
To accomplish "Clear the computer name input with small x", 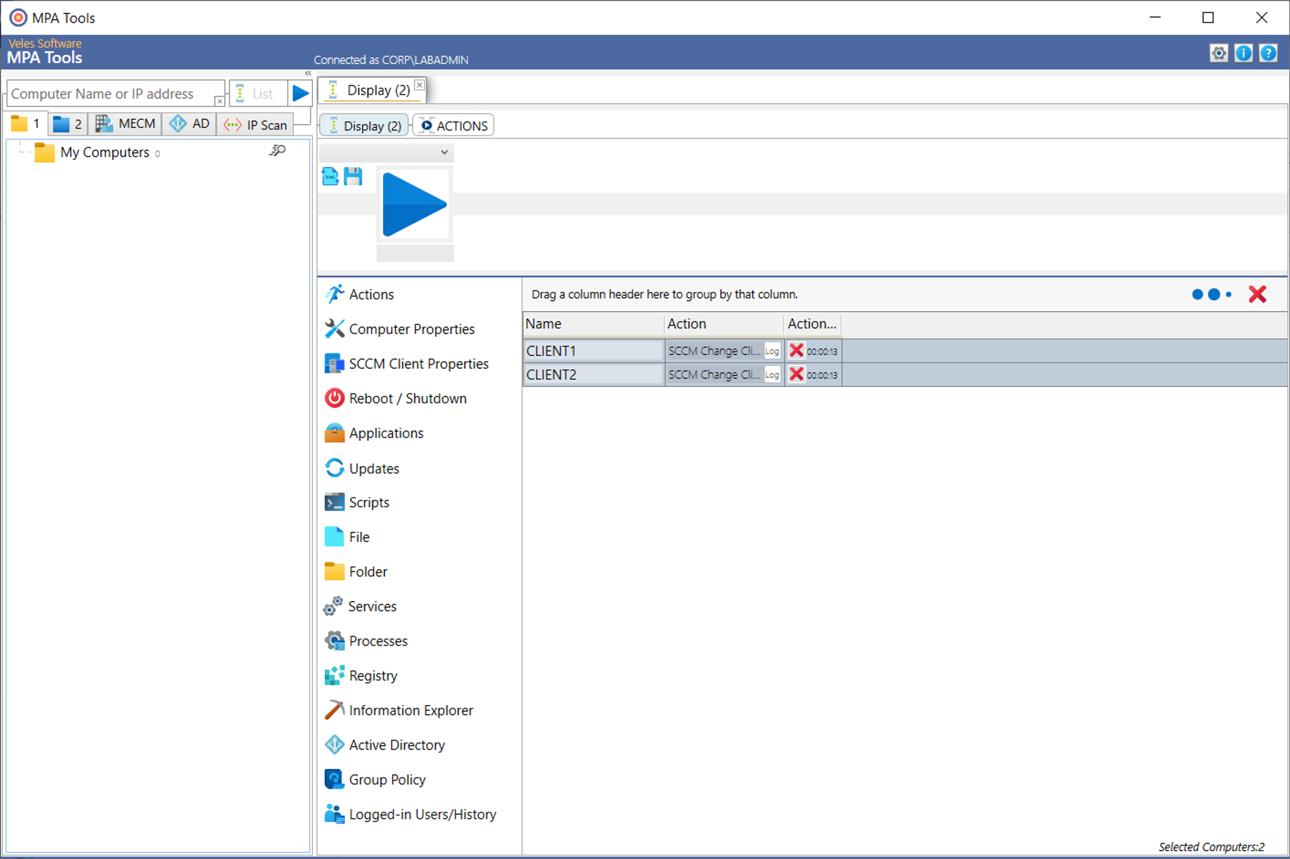I will coord(219,101).
